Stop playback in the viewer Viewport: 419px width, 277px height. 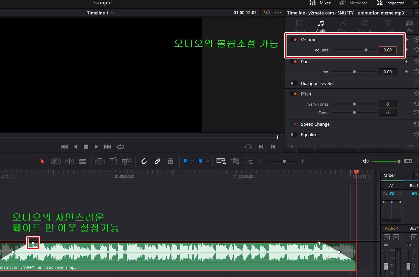[86, 147]
